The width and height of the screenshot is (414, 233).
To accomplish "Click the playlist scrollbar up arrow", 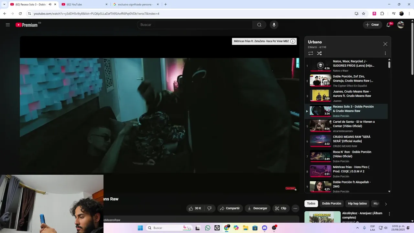I will coord(389,60).
